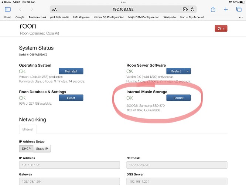The image size is (246, 185).
Task: Tap the 192.168.1.92 address bar
Action: [123, 9]
